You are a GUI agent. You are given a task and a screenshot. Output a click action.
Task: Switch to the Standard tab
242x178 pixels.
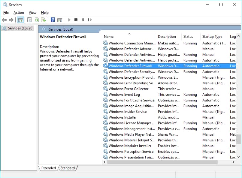click(68, 168)
